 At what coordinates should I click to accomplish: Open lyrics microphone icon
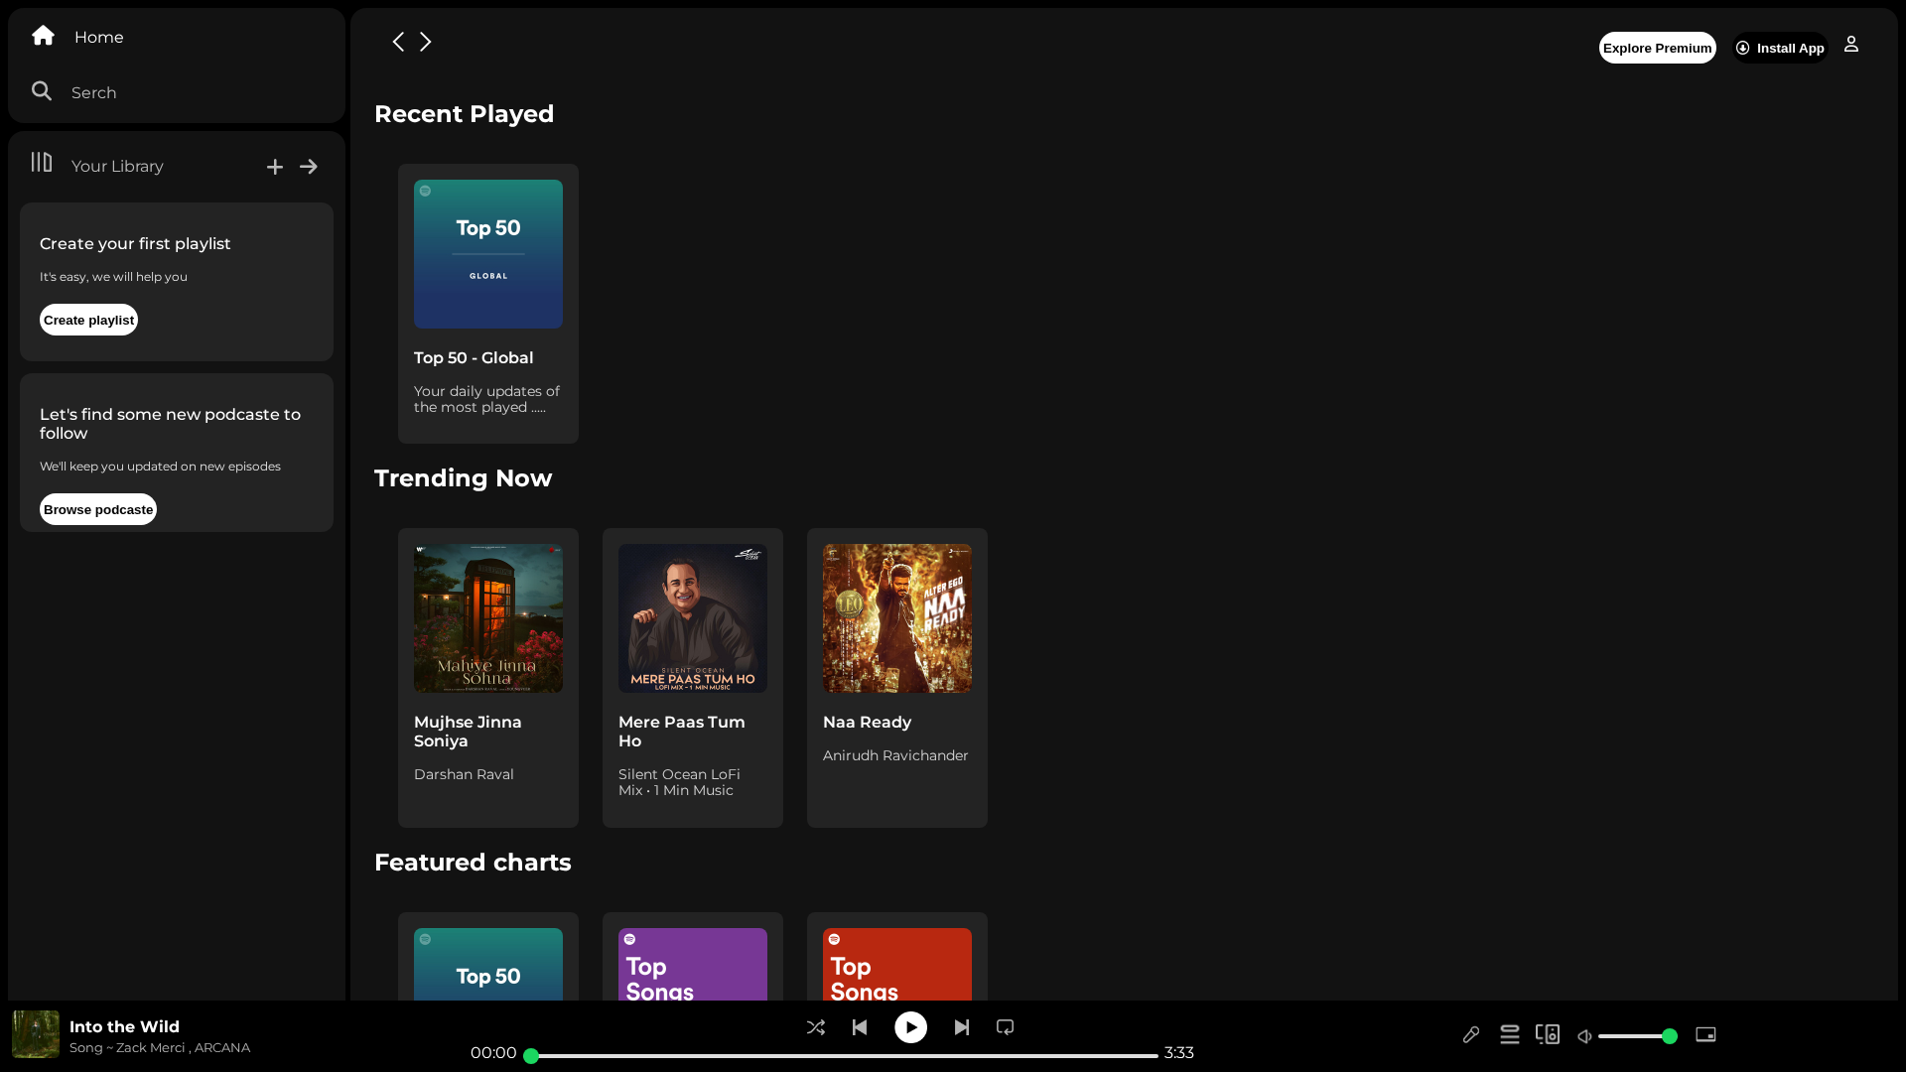1471,1035
